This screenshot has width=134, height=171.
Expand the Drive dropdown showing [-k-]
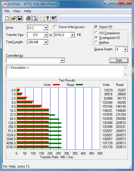click(46, 28)
